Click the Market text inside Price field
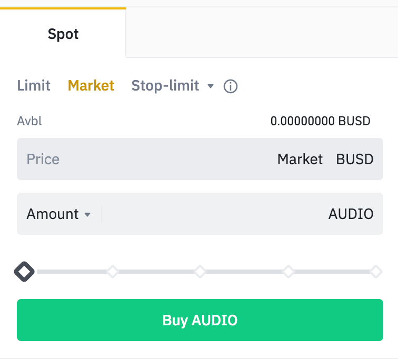398x359 pixels. pos(300,159)
